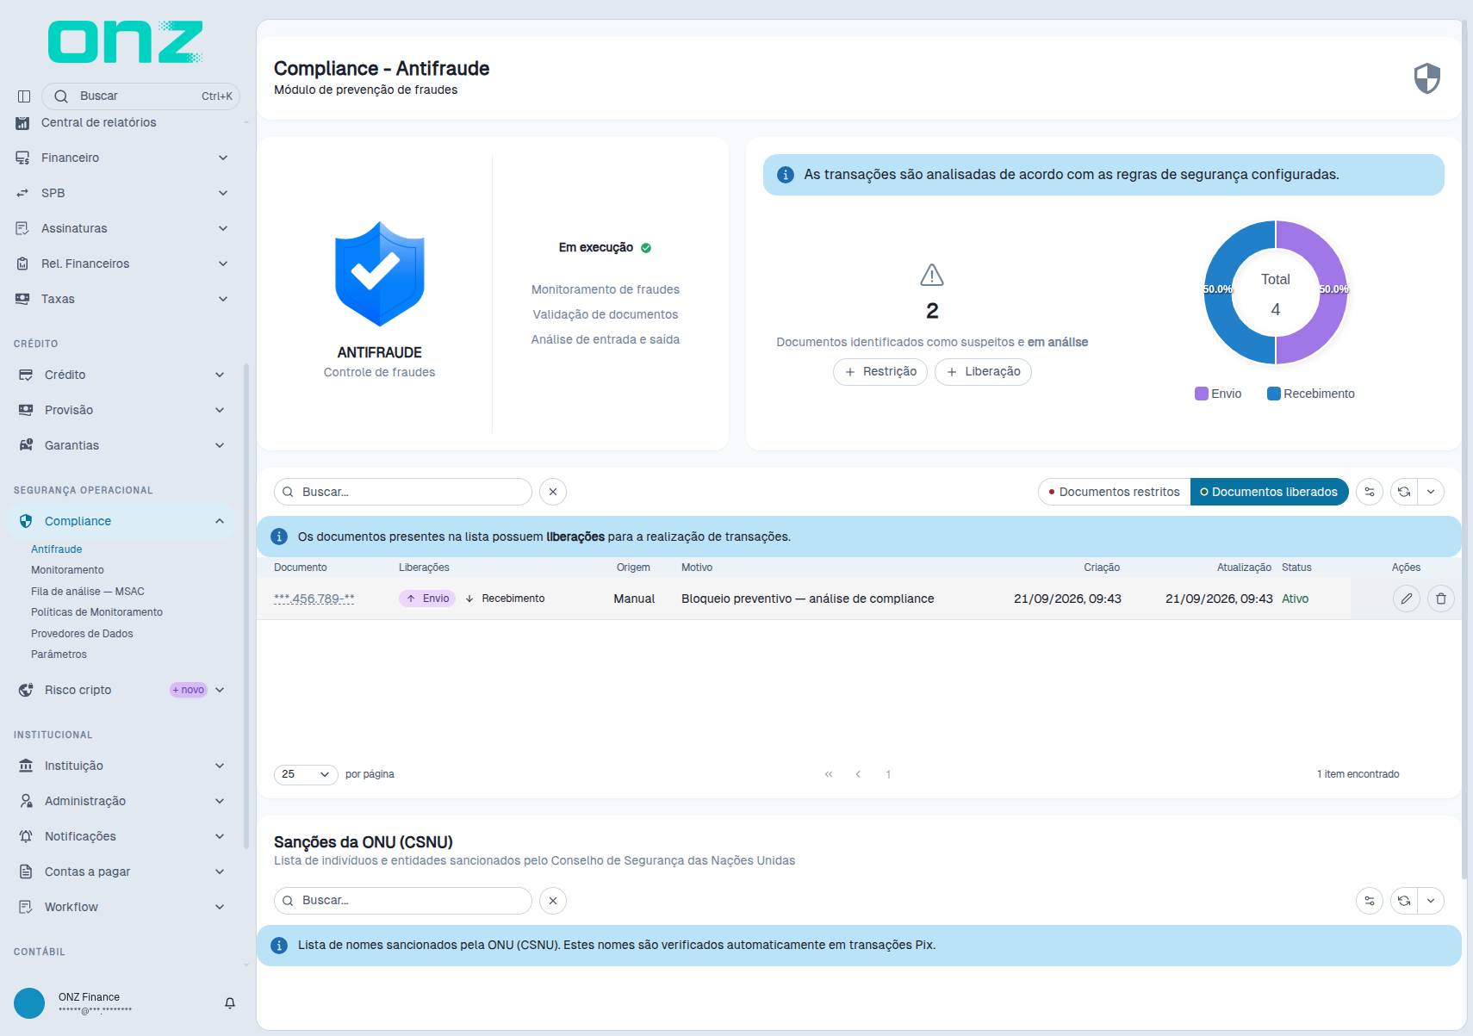This screenshot has width=1473, height=1036.
Task: Clear the documents search field
Action: (x=553, y=492)
